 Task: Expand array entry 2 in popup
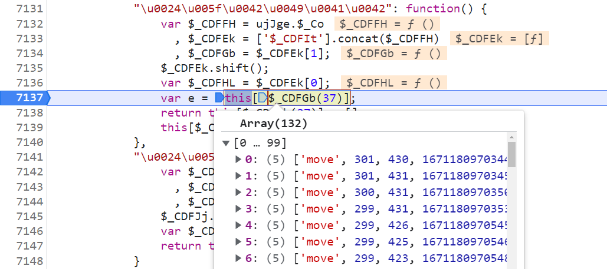(x=239, y=192)
